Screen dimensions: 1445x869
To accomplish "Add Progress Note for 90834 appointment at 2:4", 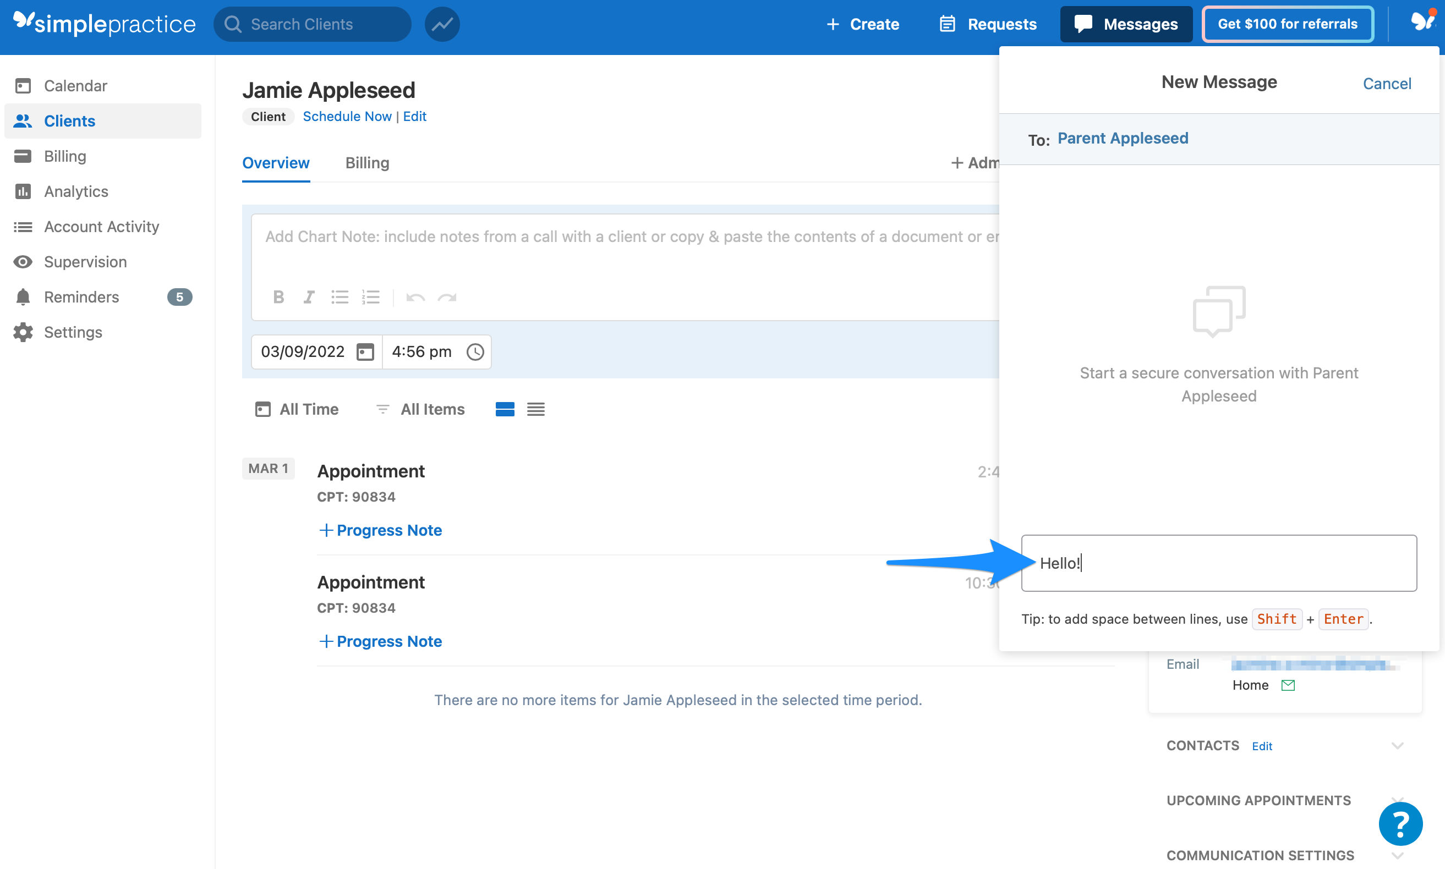I will 380,530.
